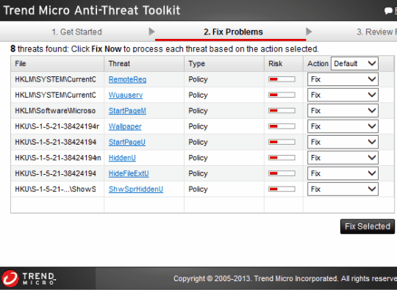Click the file cell in RemoteReg row
The height and width of the screenshot is (290, 397).
pos(57,79)
